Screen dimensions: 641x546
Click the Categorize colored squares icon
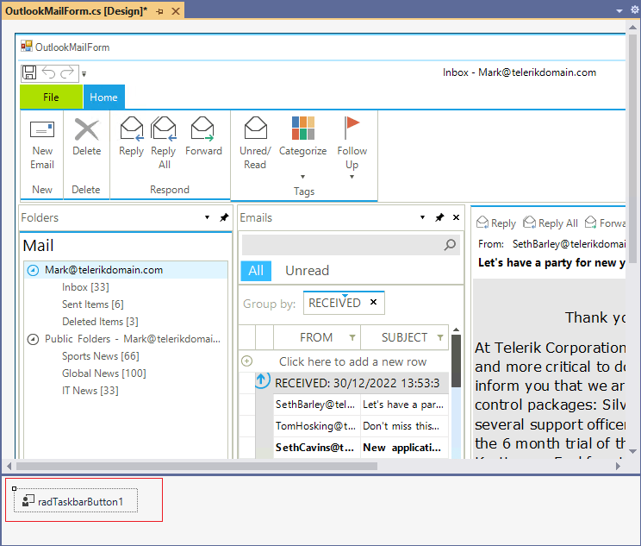coord(303,128)
